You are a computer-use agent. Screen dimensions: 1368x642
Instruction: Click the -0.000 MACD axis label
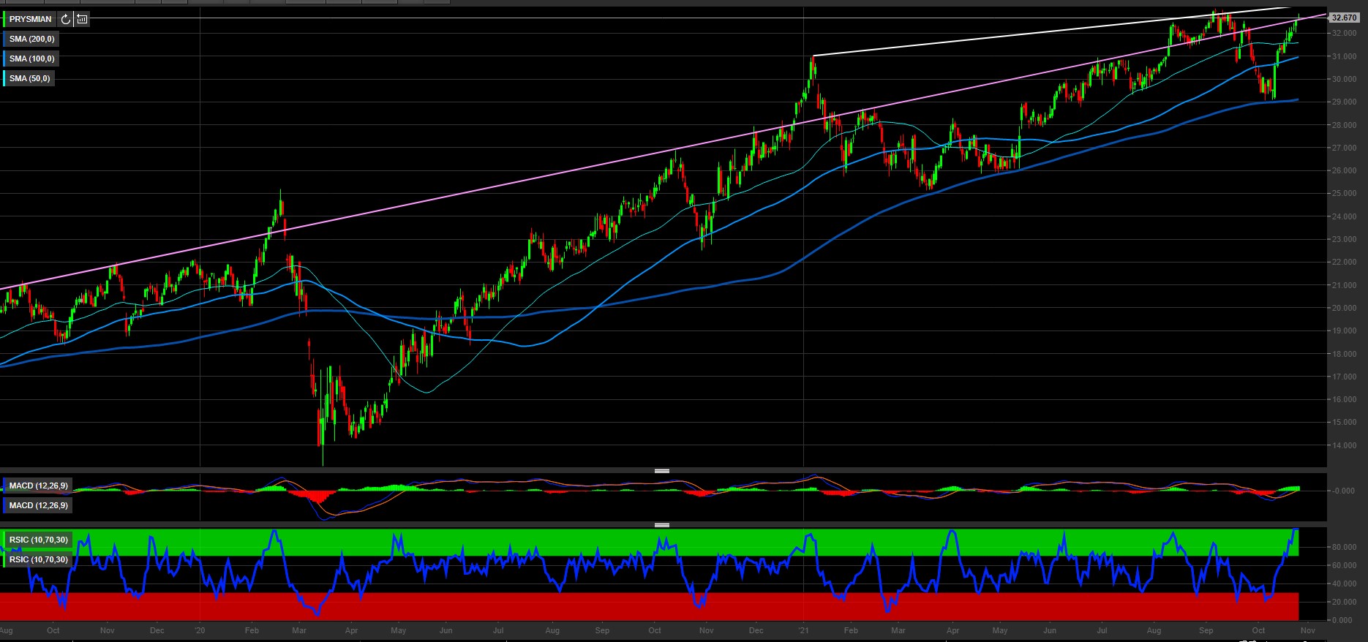click(1344, 491)
